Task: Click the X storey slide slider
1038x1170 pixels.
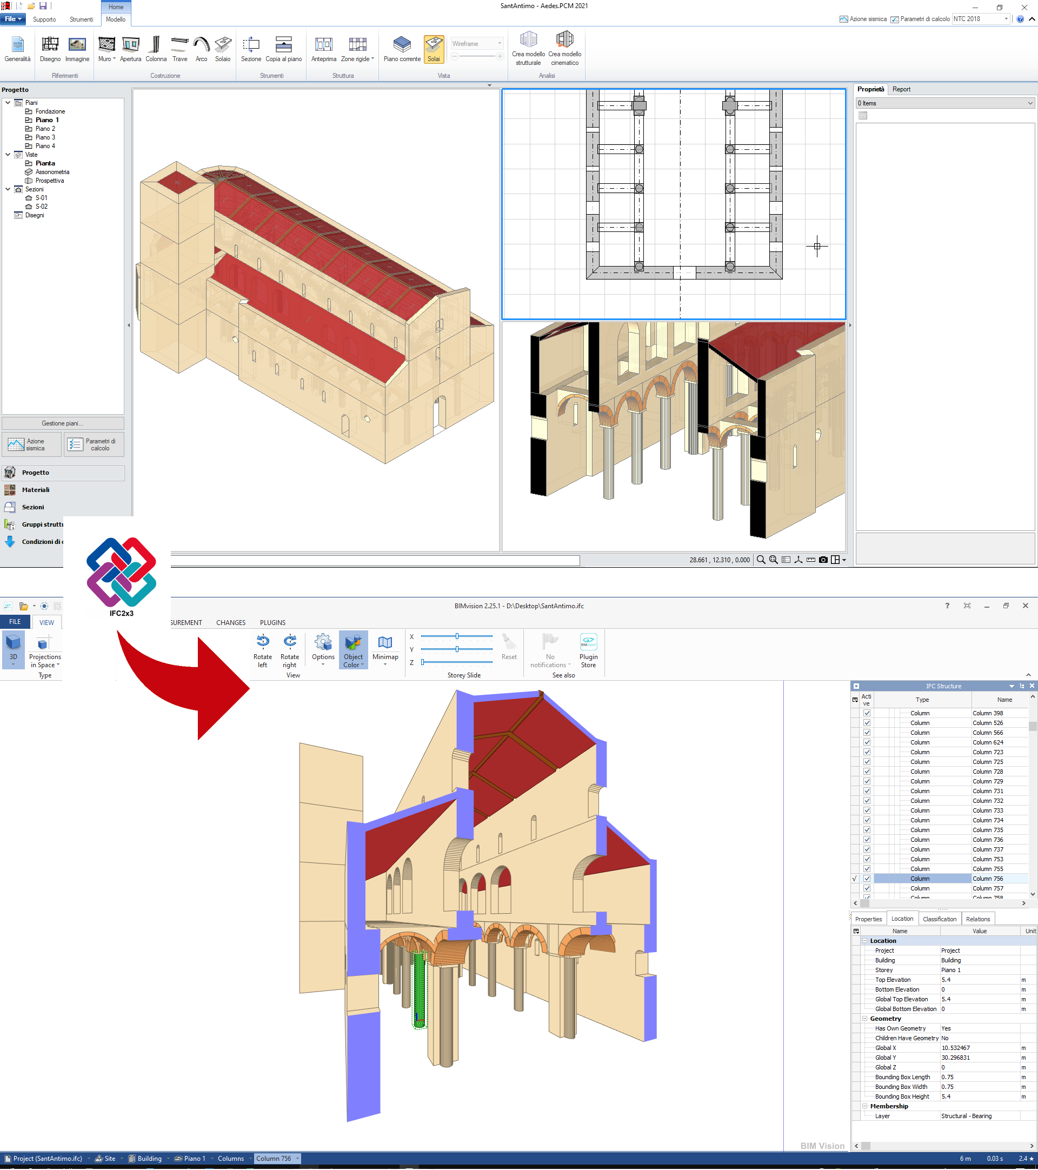Action: pos(457,636)
